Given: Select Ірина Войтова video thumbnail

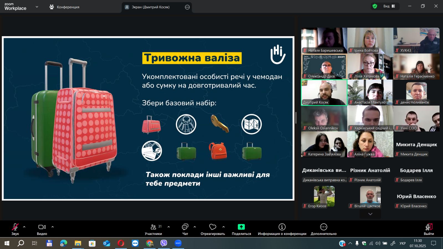Looking at the screenshot, I should pos(370,40).
